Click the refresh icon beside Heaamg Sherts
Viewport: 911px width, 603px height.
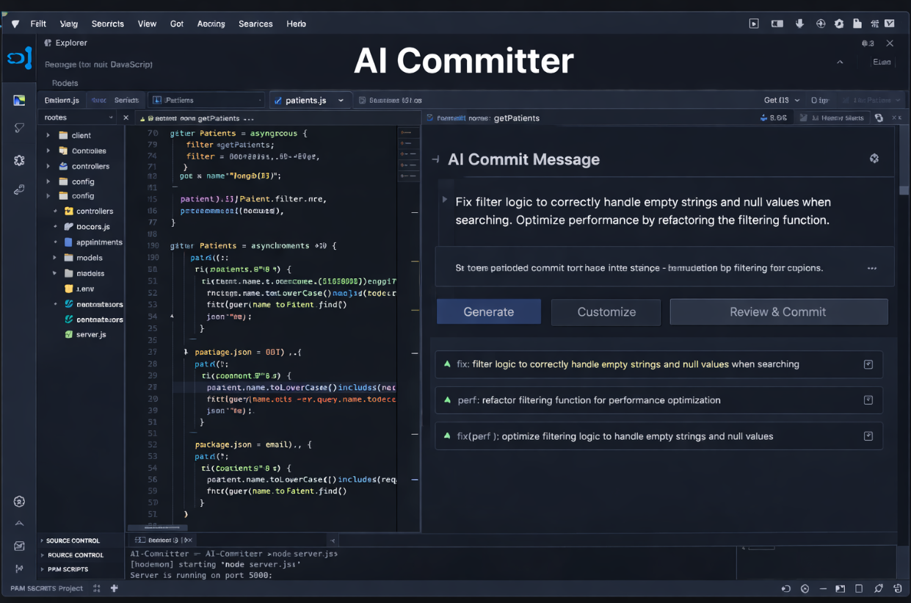click(879, 118)
